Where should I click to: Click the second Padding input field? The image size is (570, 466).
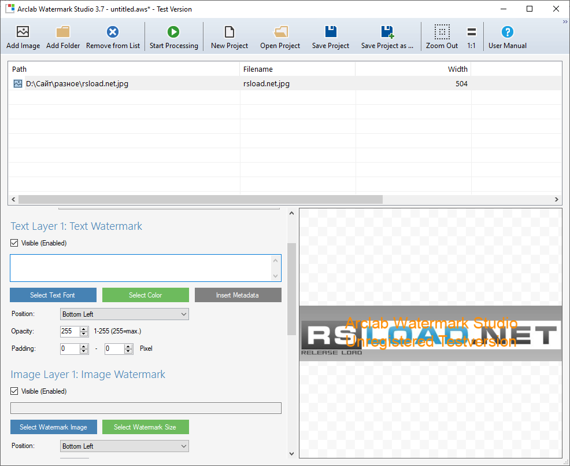pyautogui.click(x=114, y=348)
